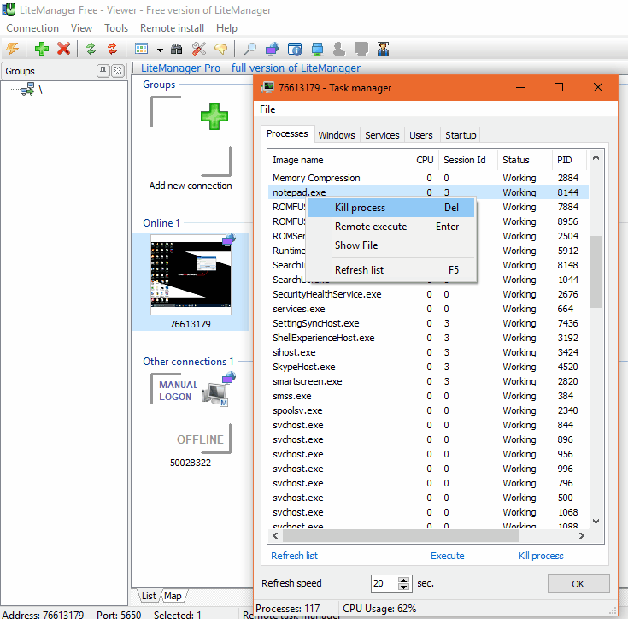Click the gray monitor toolbar icon

click(361, 49)
